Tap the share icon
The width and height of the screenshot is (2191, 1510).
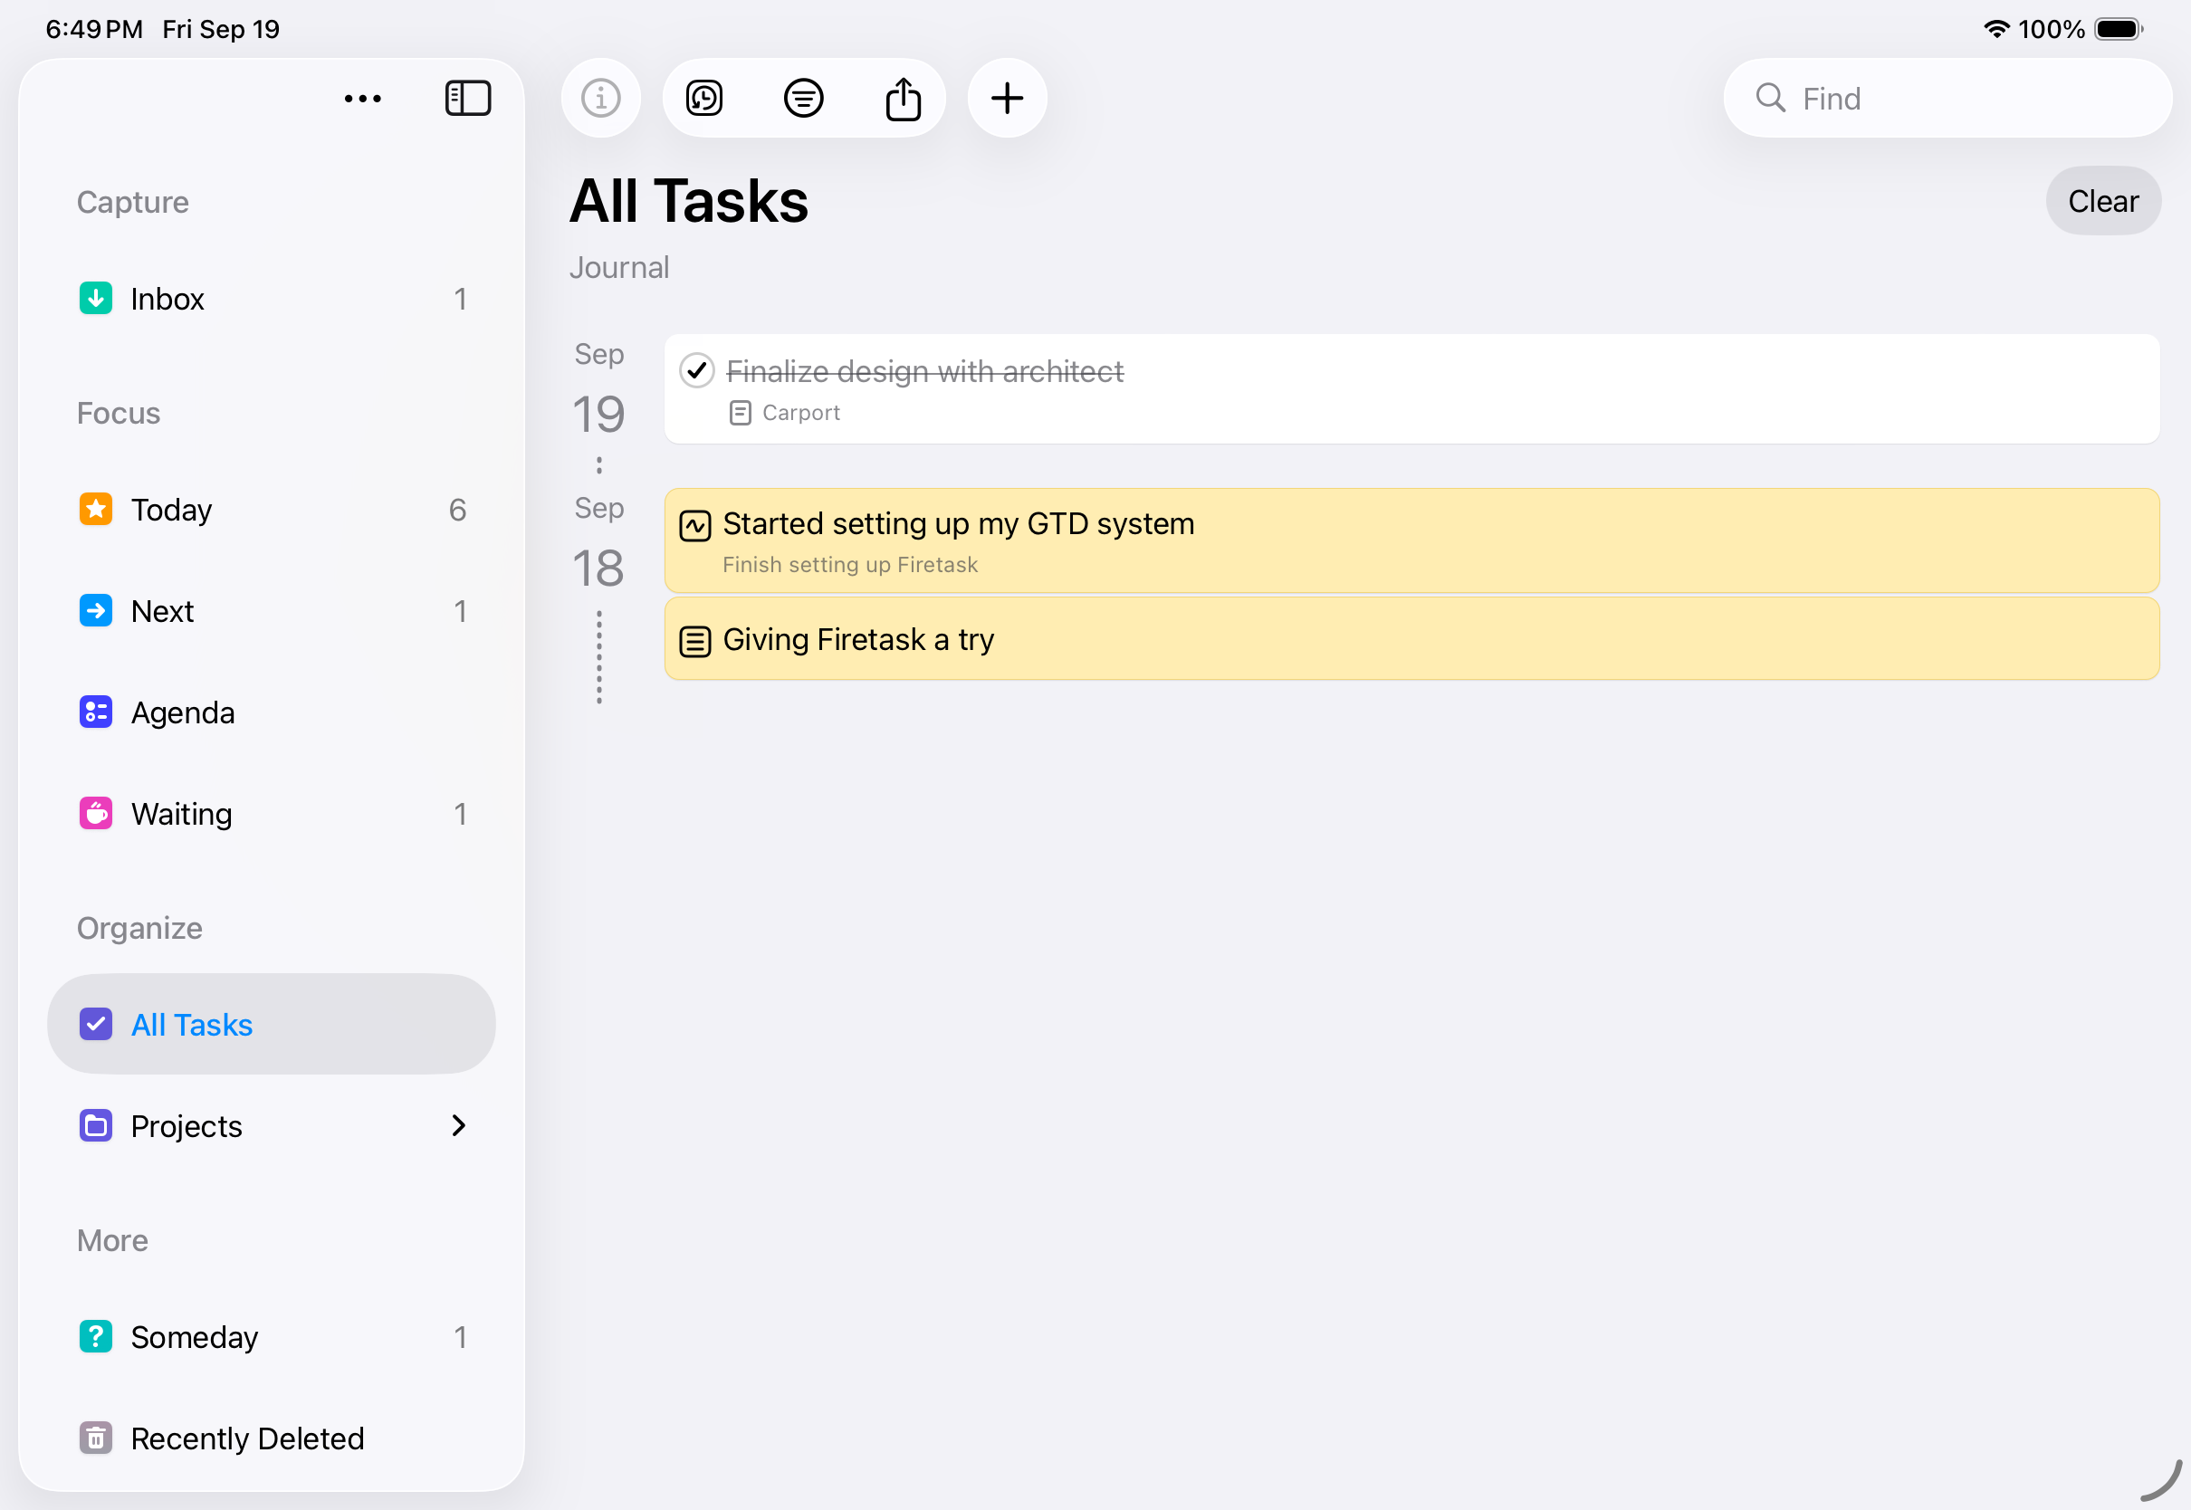(904, 99)
